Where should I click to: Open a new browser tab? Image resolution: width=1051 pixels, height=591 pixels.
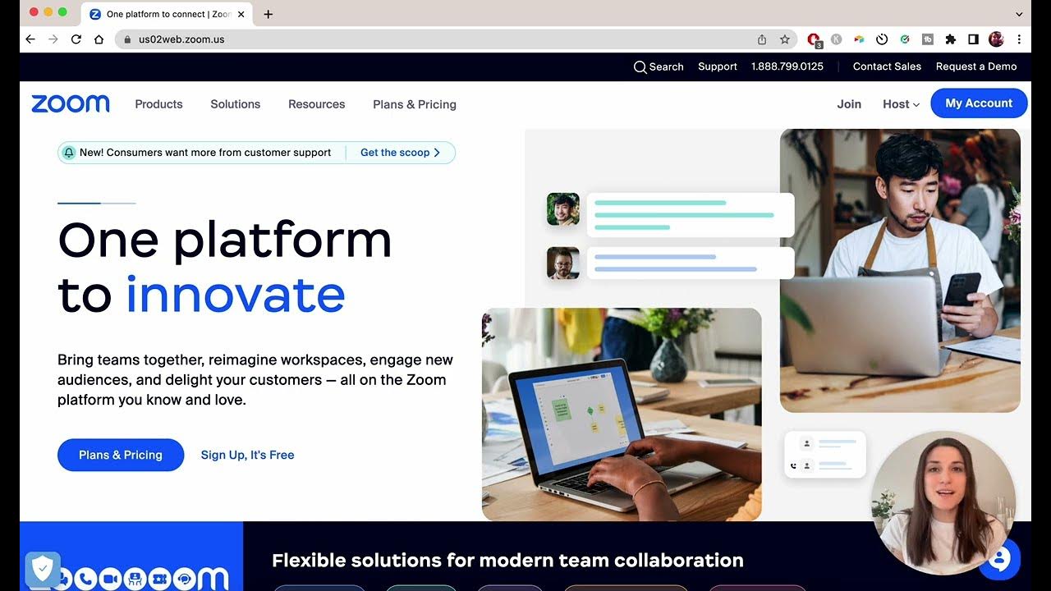coord(268,14)
